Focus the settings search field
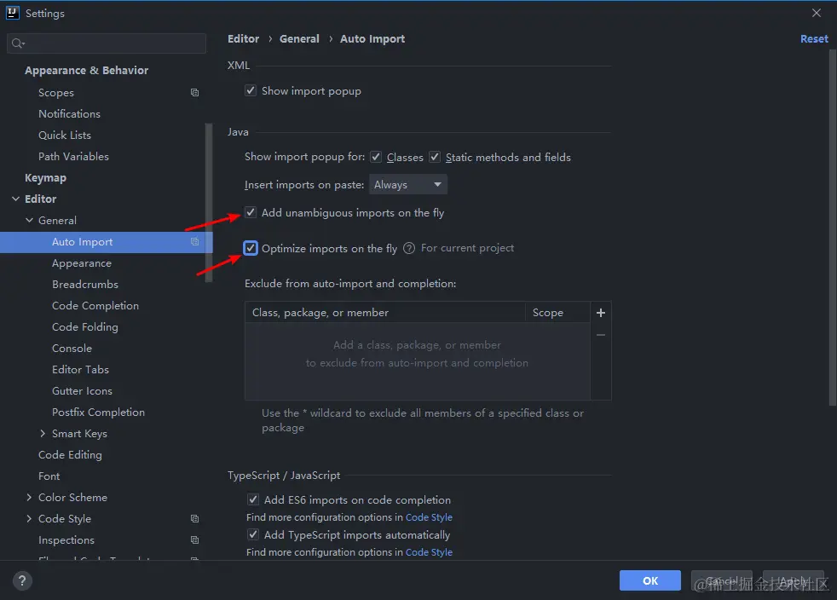Screen dimensions: 837x600 (107, 43)
